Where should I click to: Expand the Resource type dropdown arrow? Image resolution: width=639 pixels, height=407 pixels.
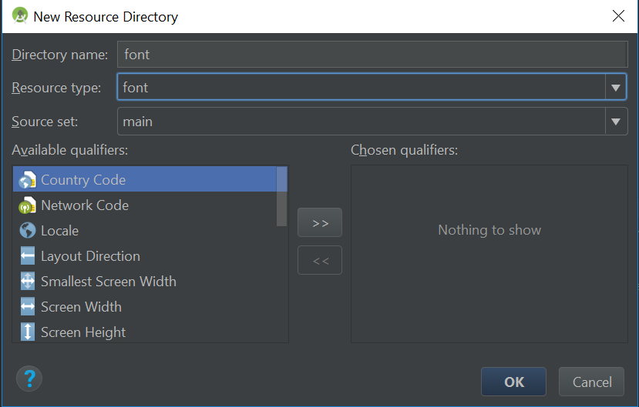point(616,88)
